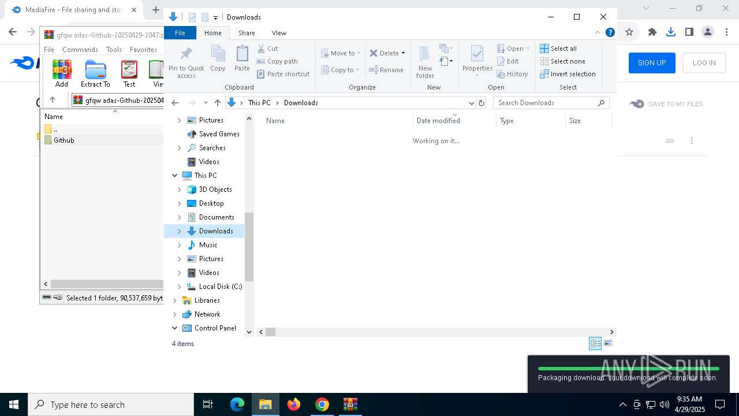Click This PC in address breadcrumb
The height and width of the screenshot is (416, 739).
click(x=259, y=103)
